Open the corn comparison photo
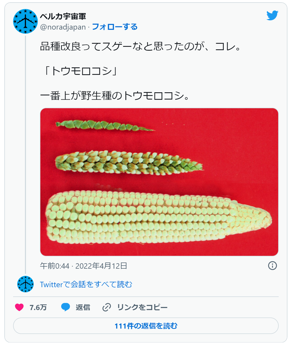Viewport: 290px width, 344px height. tap(159, 182)
